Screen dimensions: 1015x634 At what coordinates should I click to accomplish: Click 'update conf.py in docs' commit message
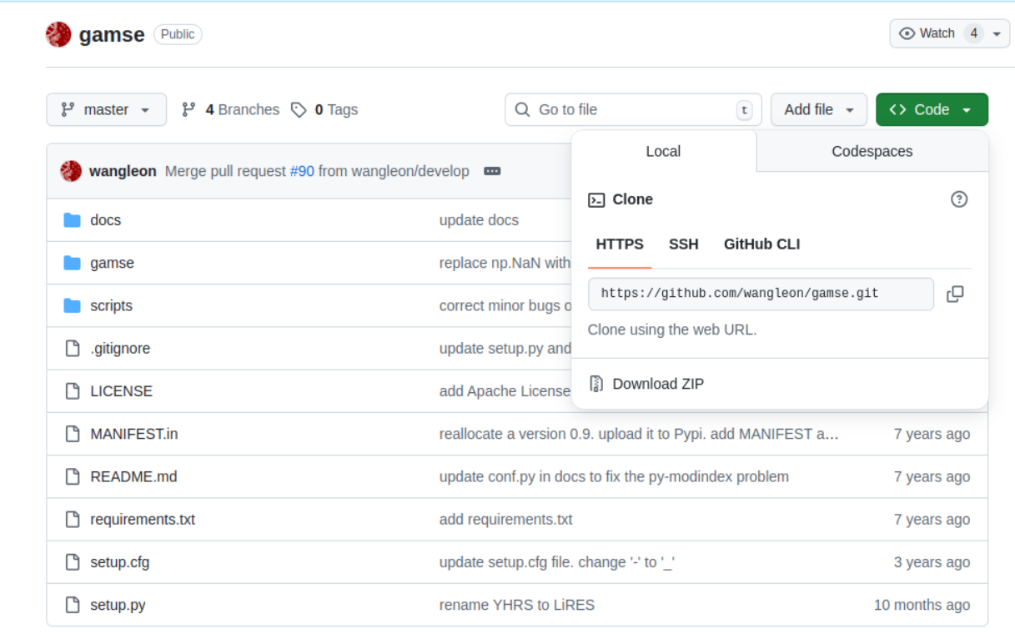pyautogui.click(x=614, y=476)
